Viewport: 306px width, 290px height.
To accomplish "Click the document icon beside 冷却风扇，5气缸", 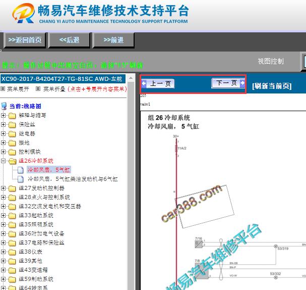I will 21,170.
